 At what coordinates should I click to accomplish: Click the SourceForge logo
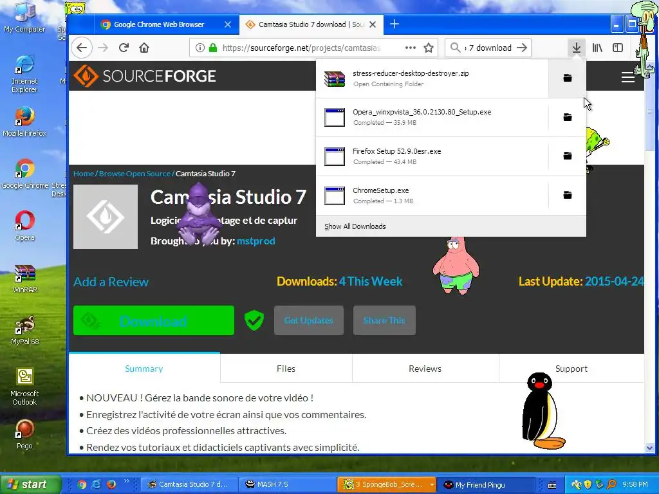tap(145, 76)
